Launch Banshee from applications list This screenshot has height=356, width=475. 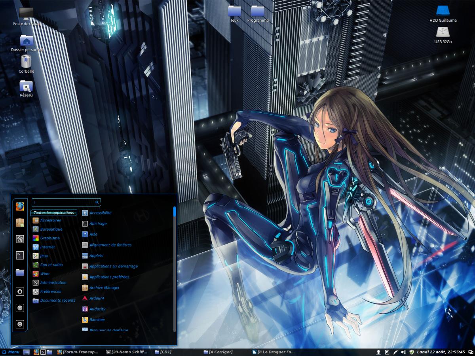(93, 320)
